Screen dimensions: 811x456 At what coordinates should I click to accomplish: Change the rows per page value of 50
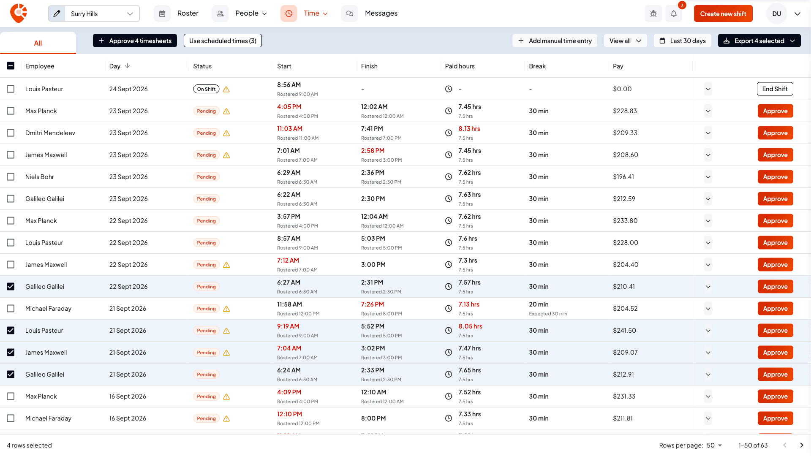[714, 445]
